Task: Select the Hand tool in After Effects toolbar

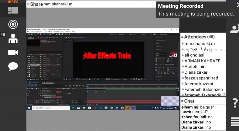Action: tap(32, 34)
